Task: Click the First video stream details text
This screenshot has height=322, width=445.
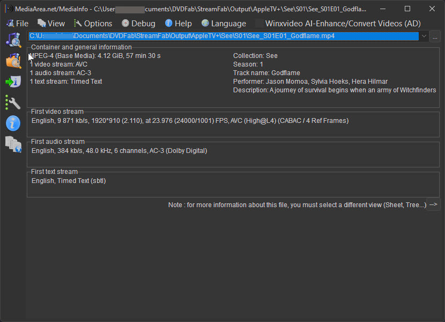Action: (190, 121)
